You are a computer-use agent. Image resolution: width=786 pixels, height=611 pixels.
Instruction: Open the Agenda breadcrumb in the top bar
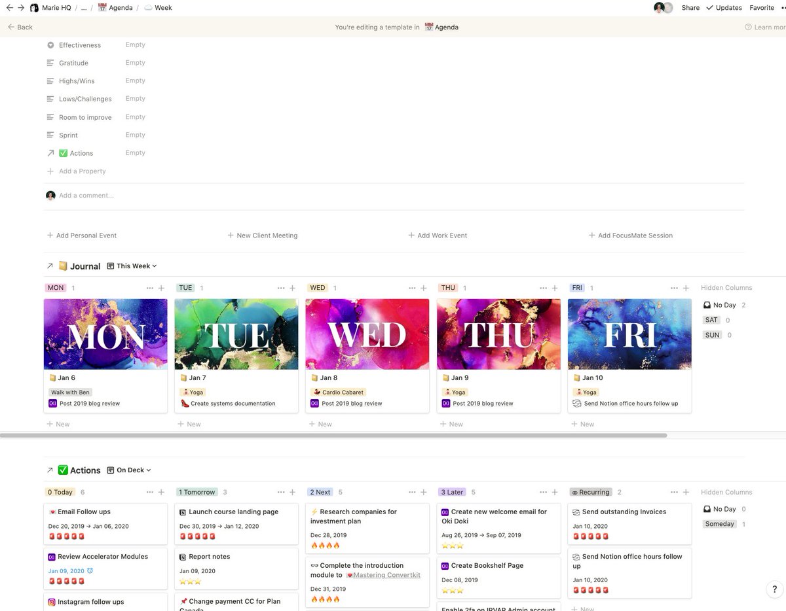pos(115,8)
